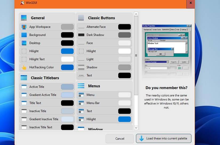Click the Active Title window icon
Viewport: 220px width, 145px height.
(x=24, y=87)
